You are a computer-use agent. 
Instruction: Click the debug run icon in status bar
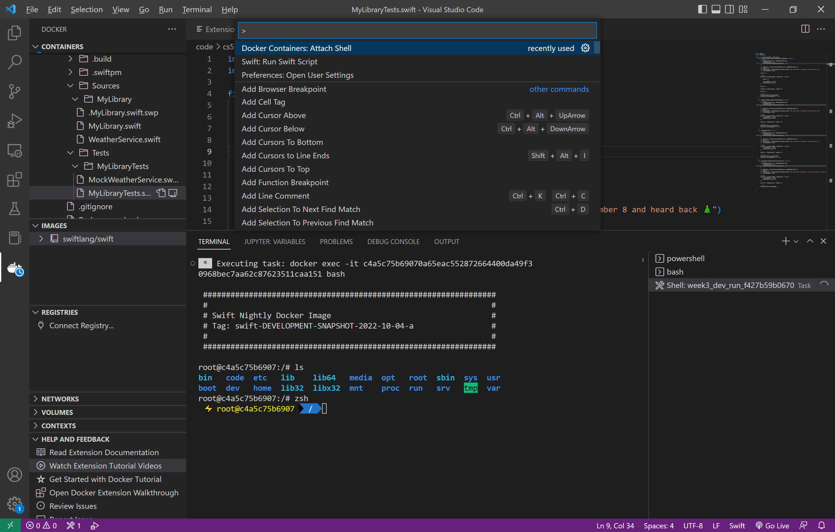pos(95,525)
